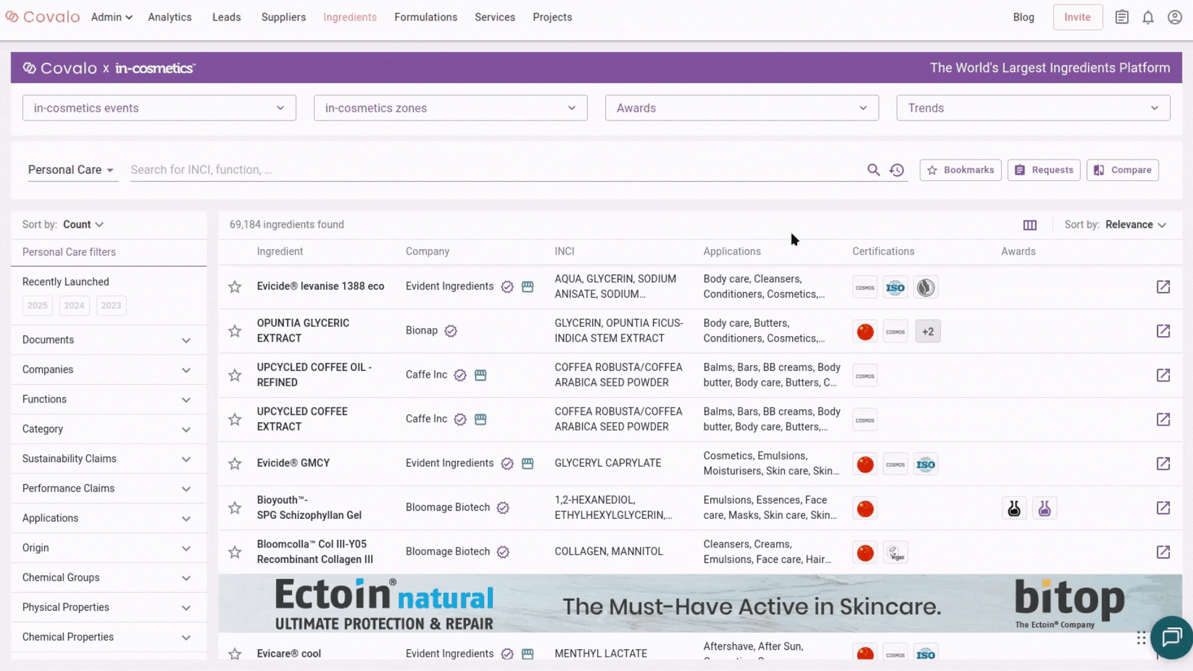Open the Suppliers menu item
Viewport: 1193px width, 671px height.
(x=283, y=17)
